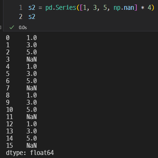Click the green cell success checkmark
Image resolution: width=158 pixels, height=158 pixels.
(x=12, y=27)
